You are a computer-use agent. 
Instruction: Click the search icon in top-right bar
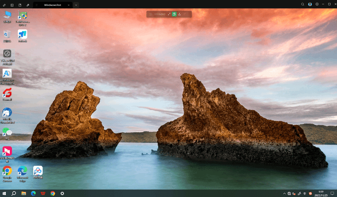[x=302, y=4]
